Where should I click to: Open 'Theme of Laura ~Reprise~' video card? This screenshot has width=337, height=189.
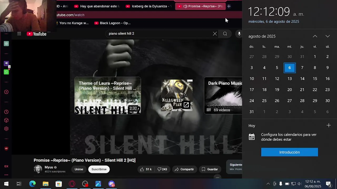pyautogui.click(x=108, y=96)
